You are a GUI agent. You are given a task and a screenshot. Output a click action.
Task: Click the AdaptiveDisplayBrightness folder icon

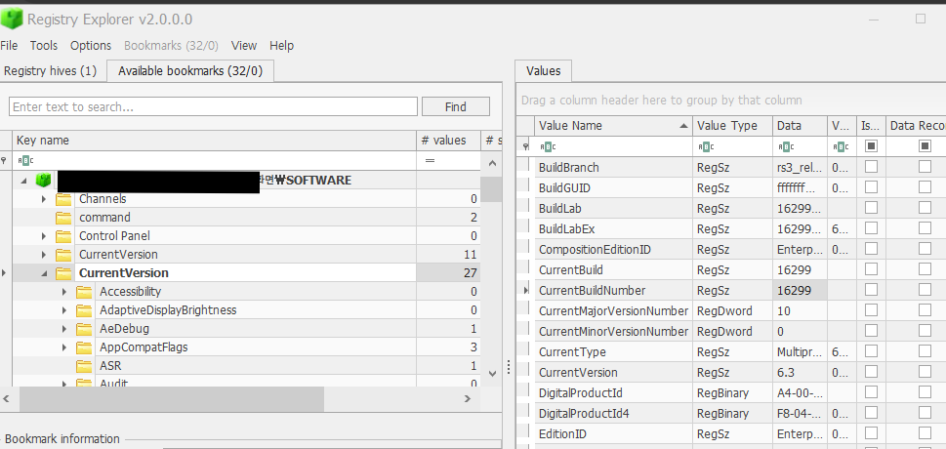point(84,310)
